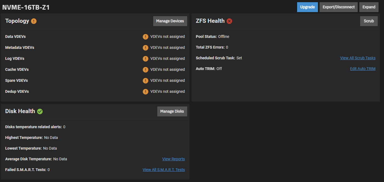This screenshot has width=384, height=182.
Task: Click the Disk Health green check icon
Action: coord(40,111)
